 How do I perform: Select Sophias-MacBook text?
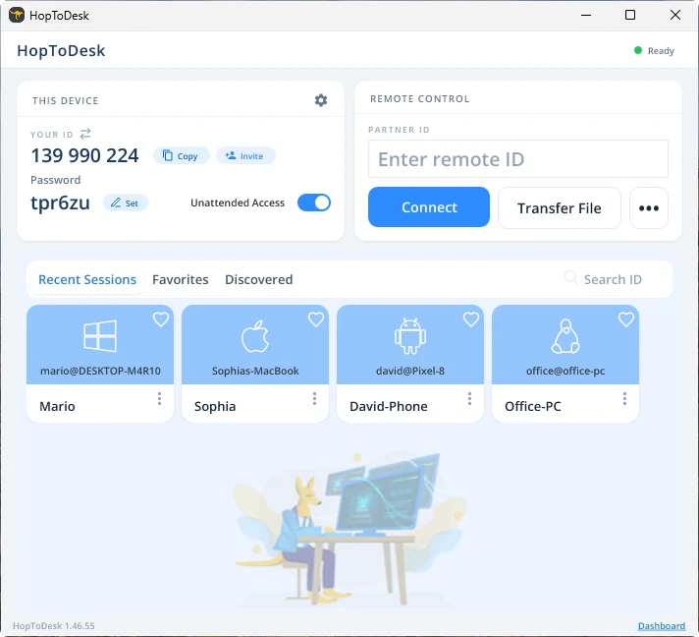coord(255,371)
